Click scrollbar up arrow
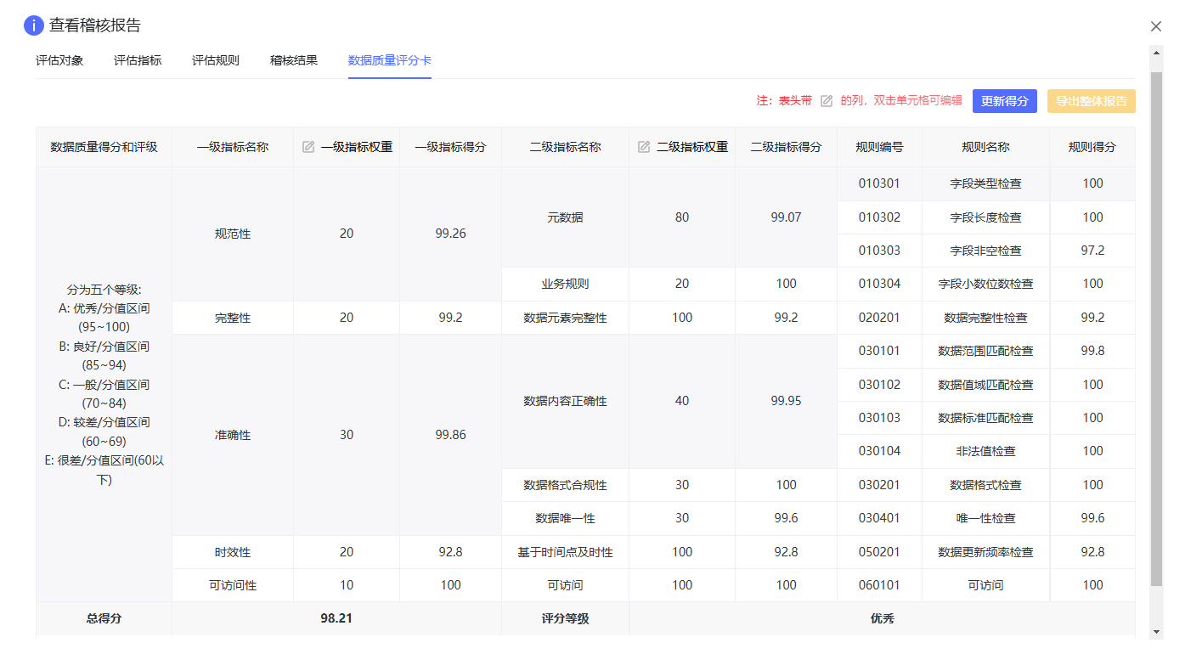 [1156, 53]
